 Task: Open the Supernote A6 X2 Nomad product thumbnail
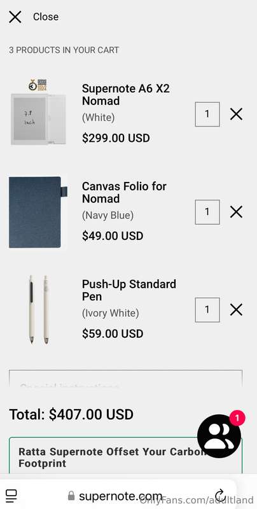[x=38, y=113]
